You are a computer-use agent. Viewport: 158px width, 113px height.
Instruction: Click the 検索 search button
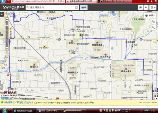[84, 8]
